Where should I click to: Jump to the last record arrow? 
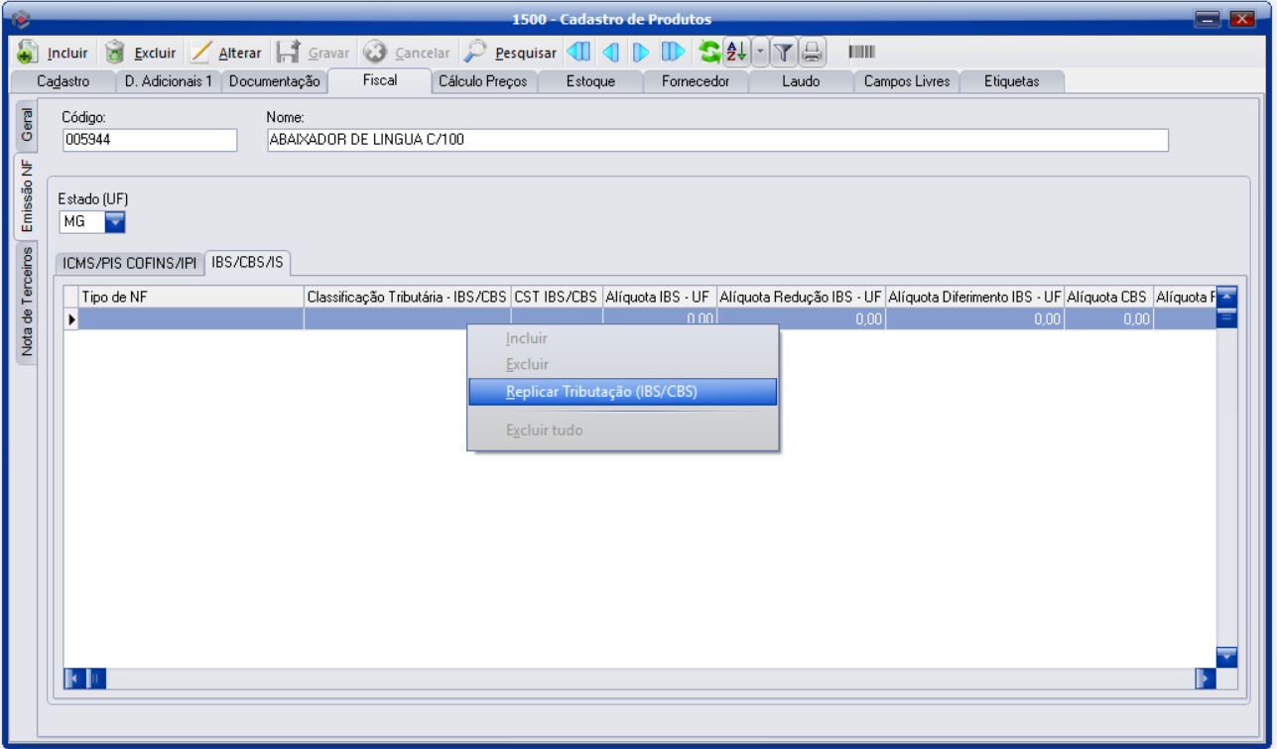[673, 53]
